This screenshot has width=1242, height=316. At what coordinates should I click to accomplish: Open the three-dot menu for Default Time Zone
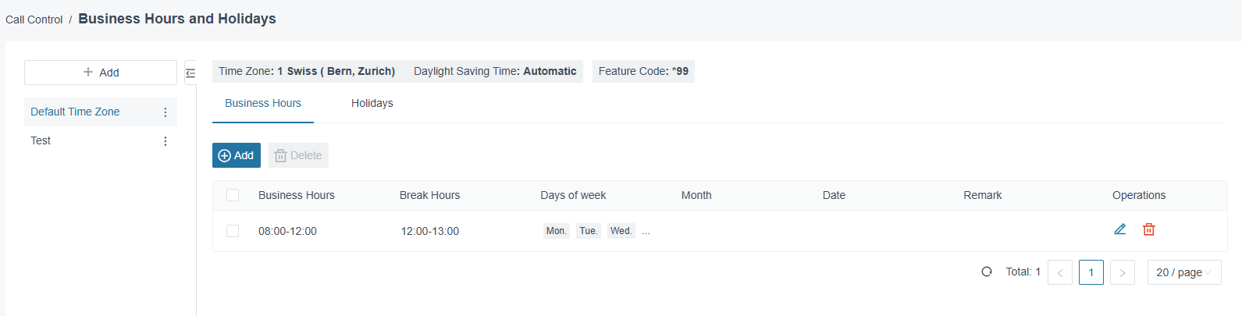[165, 112]
